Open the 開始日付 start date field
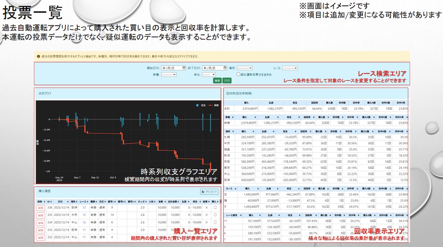 (174, 68)
